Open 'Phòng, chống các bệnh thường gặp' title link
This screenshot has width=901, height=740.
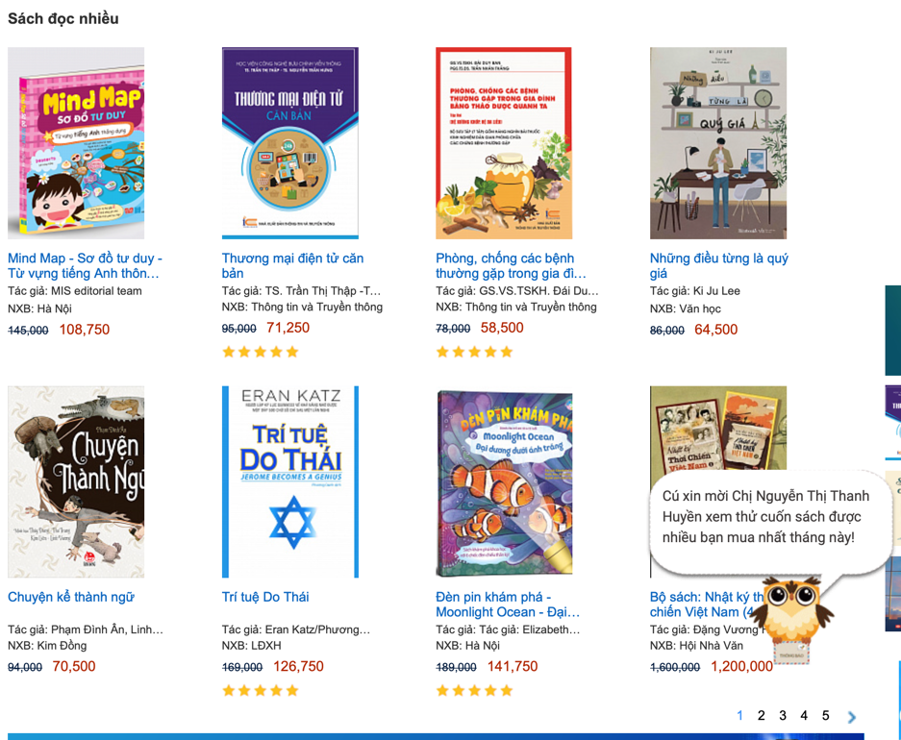pos(511,266)
